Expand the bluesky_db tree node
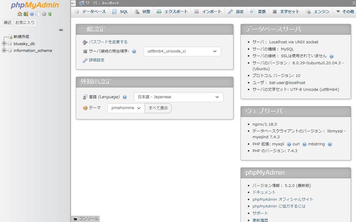 4,44
